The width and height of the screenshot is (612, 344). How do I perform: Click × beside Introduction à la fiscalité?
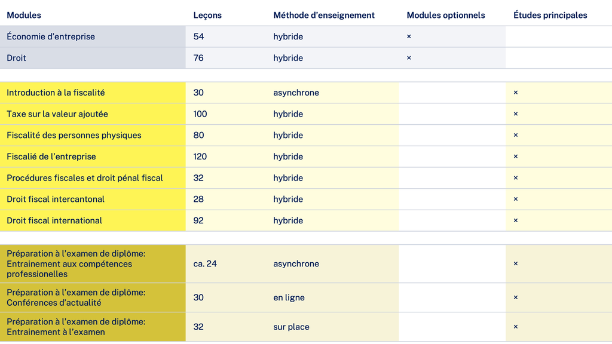click(x=515, y=93)
